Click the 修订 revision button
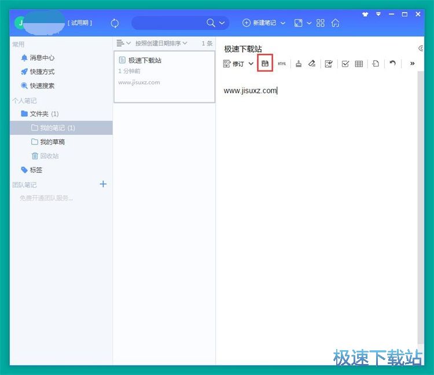This screenshot has width=434, height=375. click(x=233, y=64)
